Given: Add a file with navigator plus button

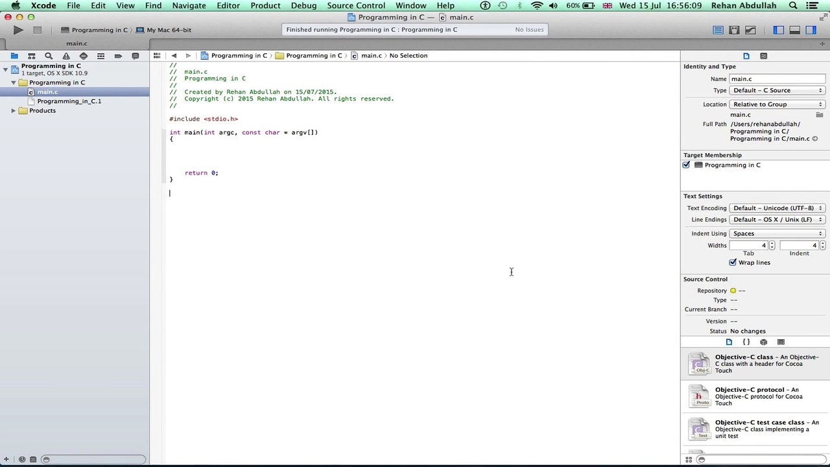Looking at the screenshot, I should pos(6,460).
